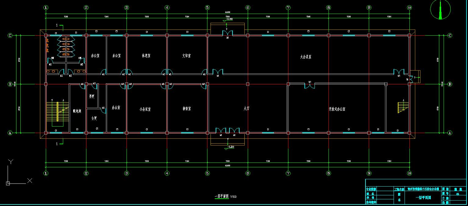Screen dimensions: 468x206
Task: Select the 大厅 room label
Action: click(x=247, y=108)
